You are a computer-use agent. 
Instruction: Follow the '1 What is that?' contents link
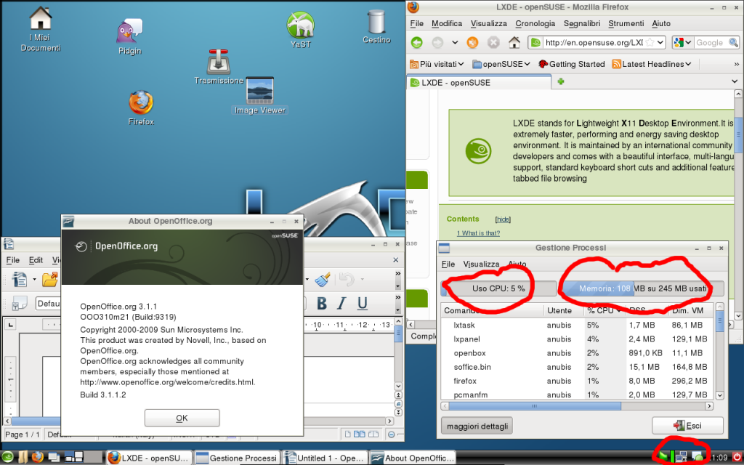(x=478, y=233)
